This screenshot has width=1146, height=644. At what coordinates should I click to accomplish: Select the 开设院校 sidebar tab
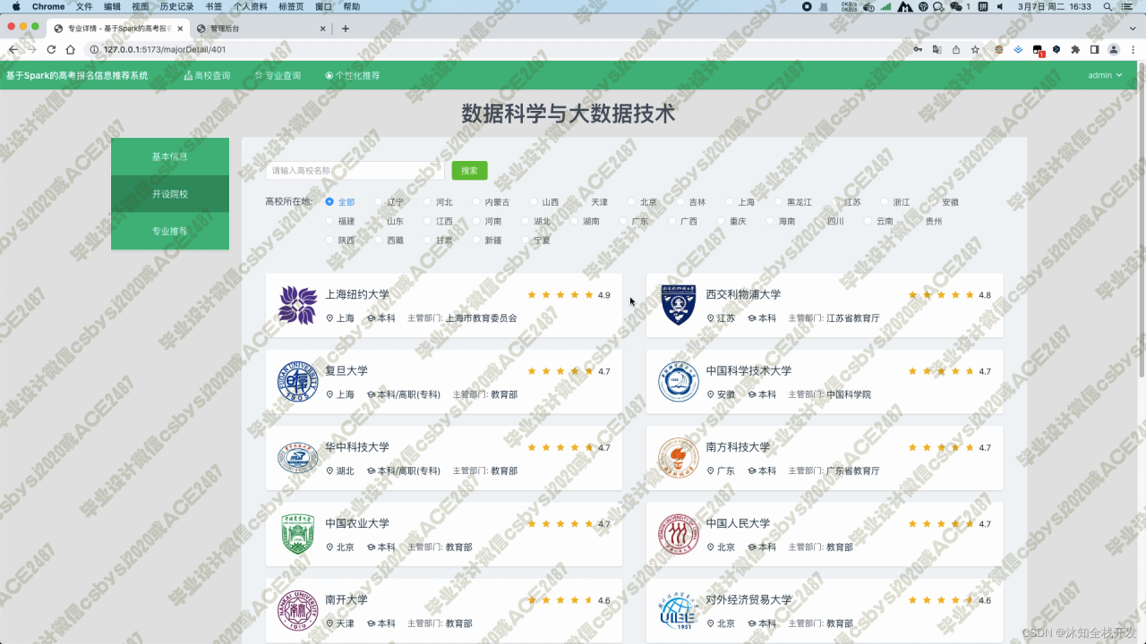(170, 194)
